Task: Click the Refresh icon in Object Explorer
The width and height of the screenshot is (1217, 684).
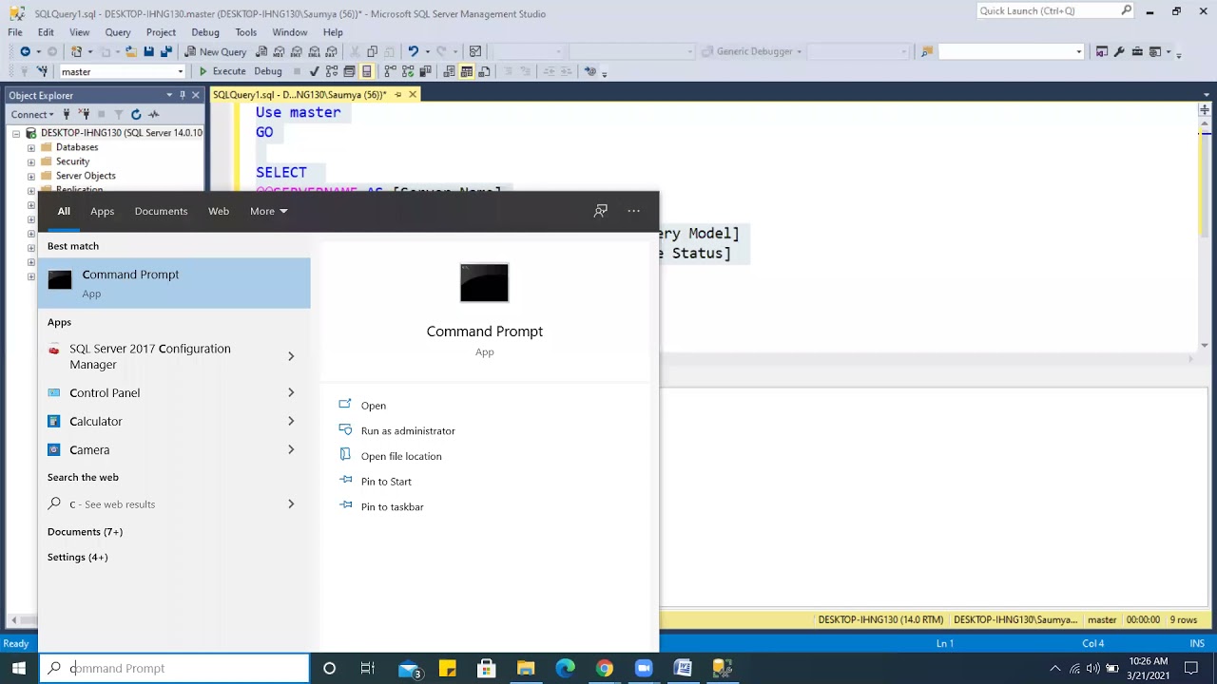Action: click(x=136, y=114)
